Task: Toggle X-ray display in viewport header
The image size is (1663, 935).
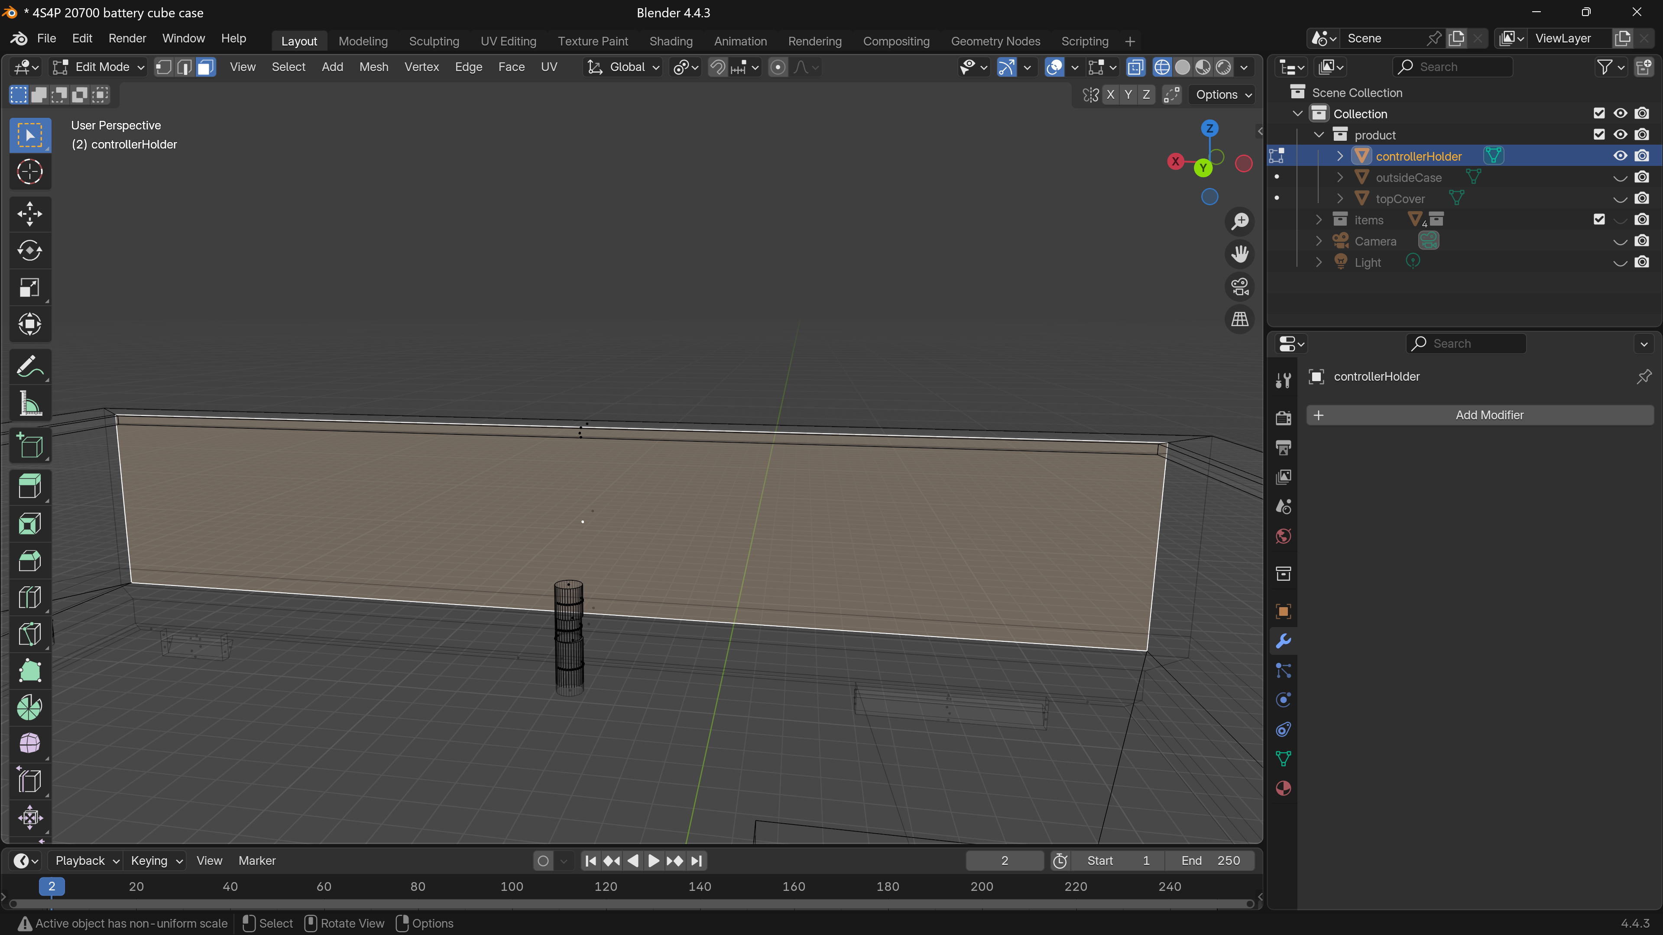Action: 1135,67
